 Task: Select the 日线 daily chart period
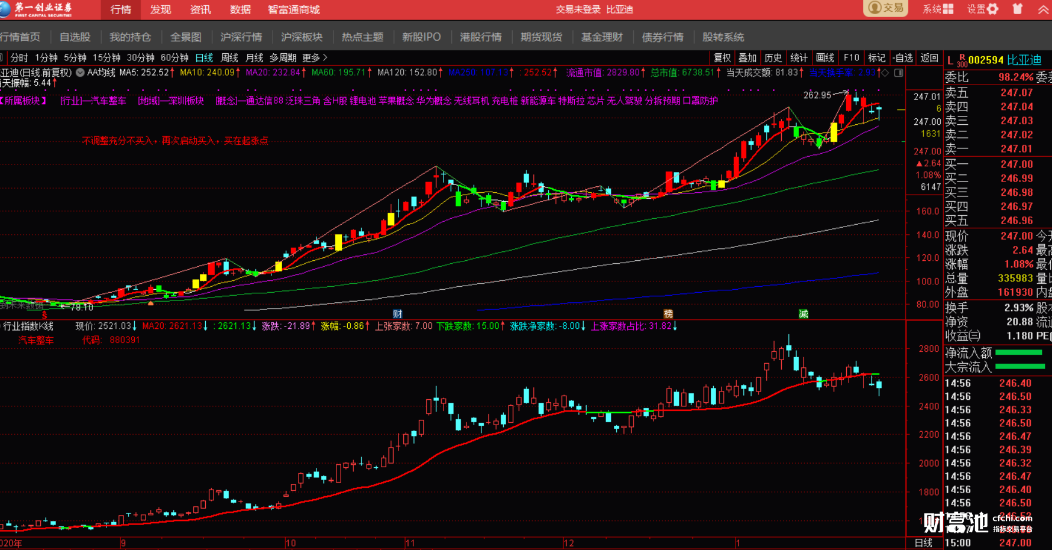(204, 58)
